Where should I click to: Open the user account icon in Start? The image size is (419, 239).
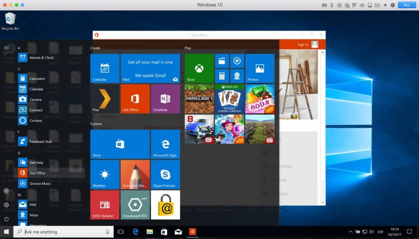click(7, 191)
